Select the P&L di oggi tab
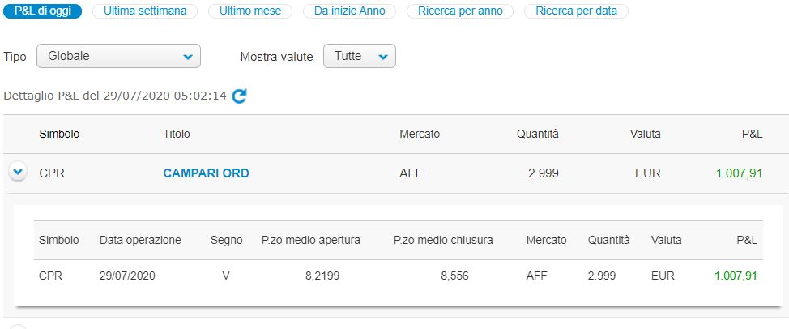This screenshot has width=789, height=329. tap(43, 11)
